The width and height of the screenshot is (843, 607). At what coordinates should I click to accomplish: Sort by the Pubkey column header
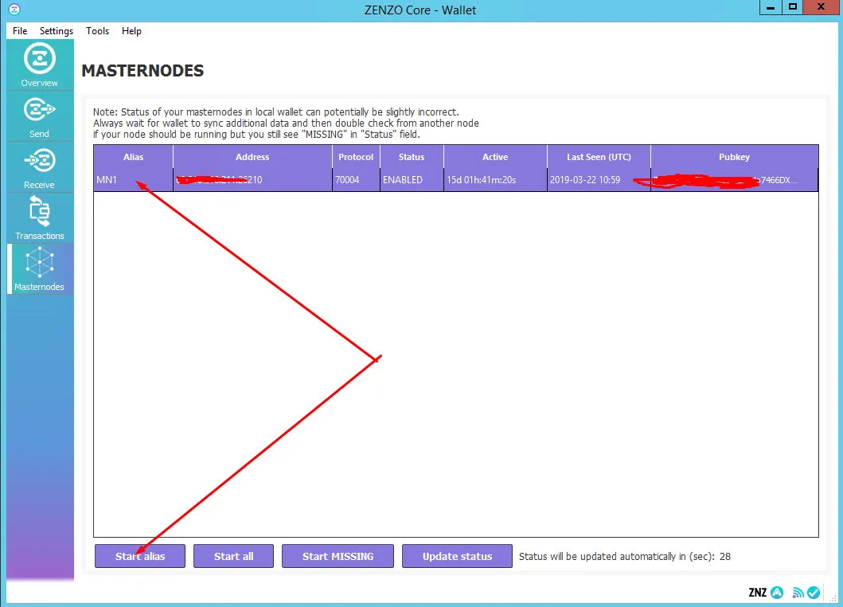pyautogui.click(x=735, y=157)
